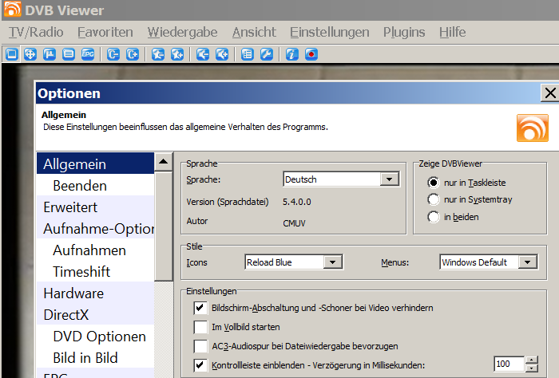The image size is (559, 378).
Task: Click the next favorite star-plus icon
Action: point(177,54)
